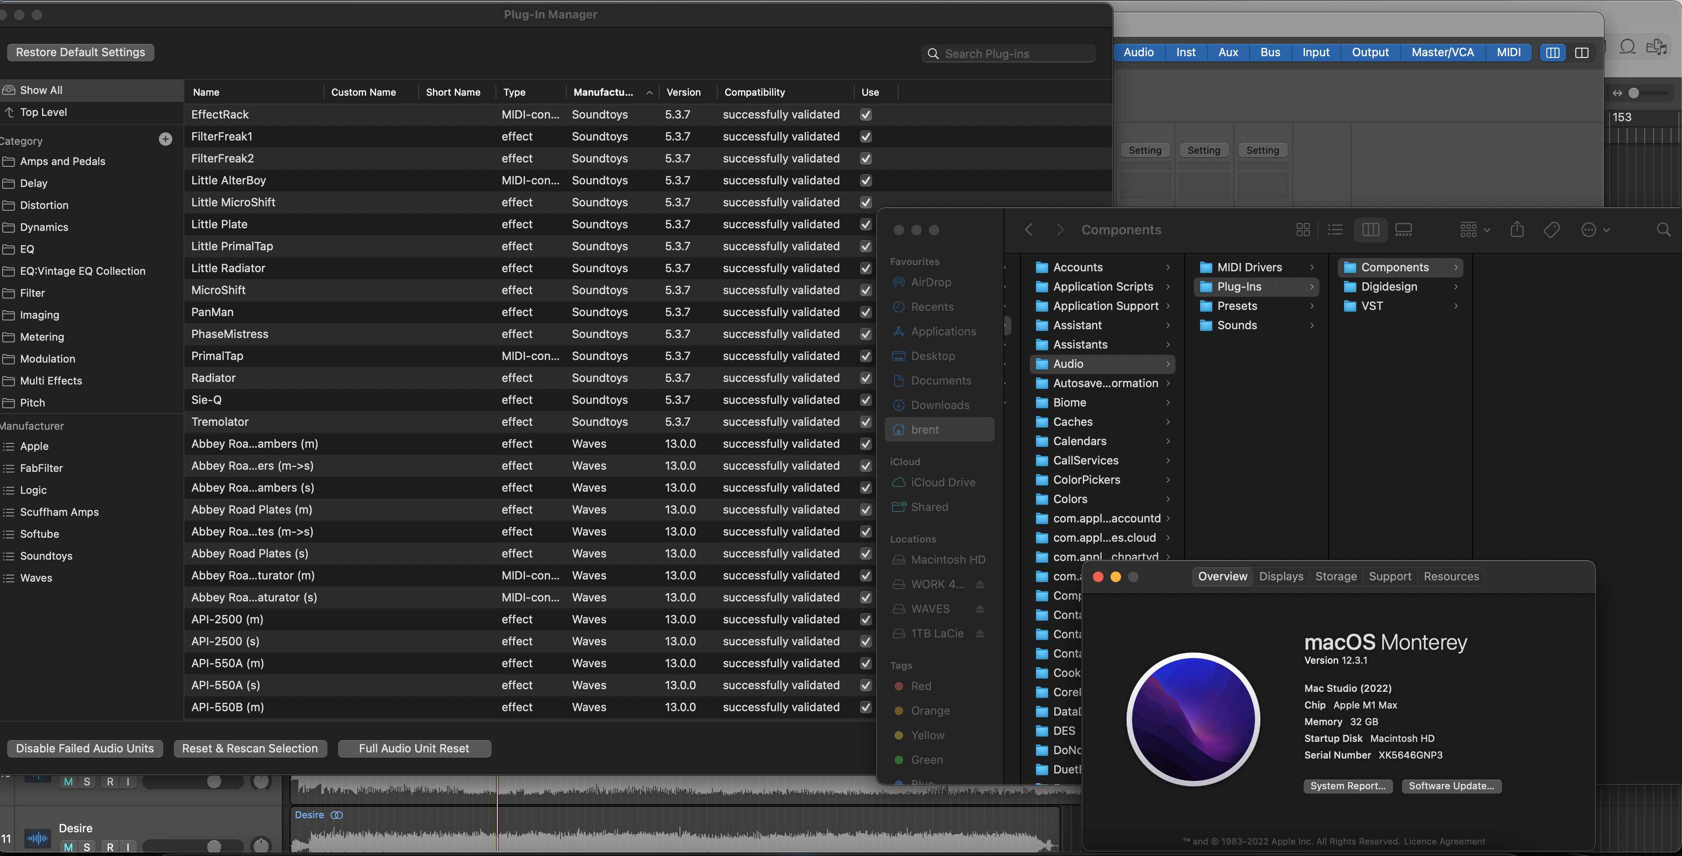Image resolution: width=1682 pixels, height=856 pixels.
Task: Click Full Audio Unit Reset button
Action: (414, 748)
